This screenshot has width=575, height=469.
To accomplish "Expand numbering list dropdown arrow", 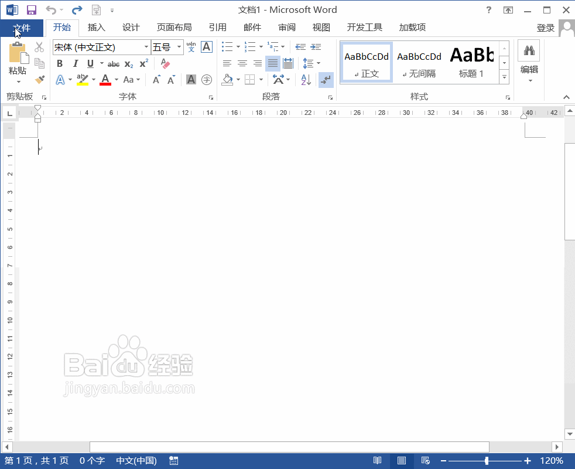I will point(261,47).
